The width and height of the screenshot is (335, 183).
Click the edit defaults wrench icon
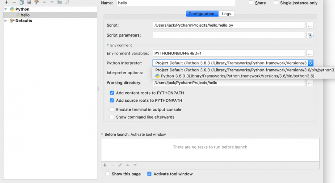[x=36, y=2]
